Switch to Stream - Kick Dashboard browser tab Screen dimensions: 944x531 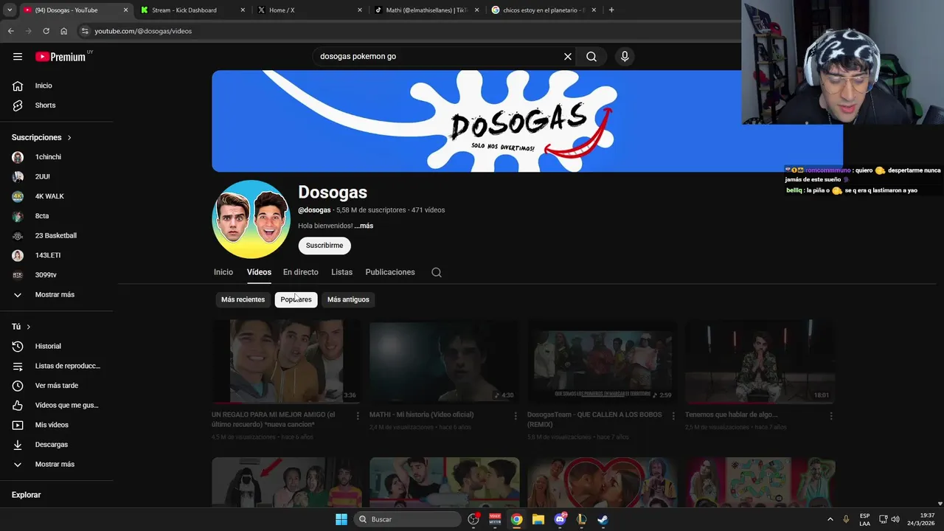(x=191, y=10)
